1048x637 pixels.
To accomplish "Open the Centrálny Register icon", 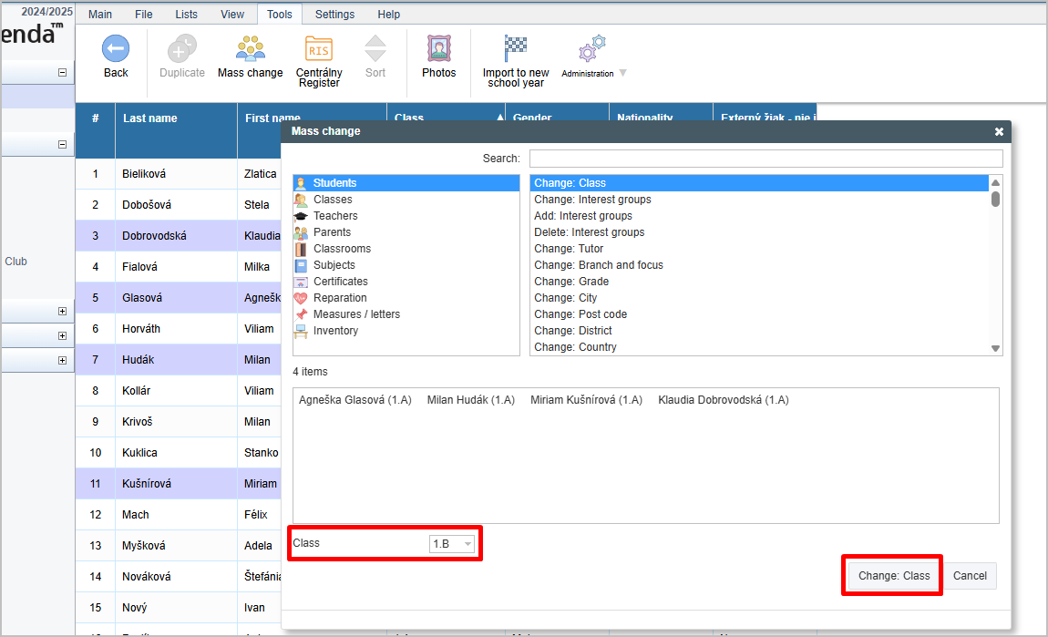I will [319, 49].
